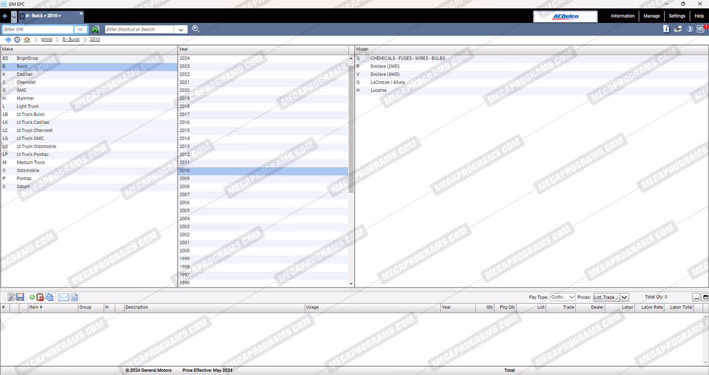Open the Settings menu

coord(677,16)
